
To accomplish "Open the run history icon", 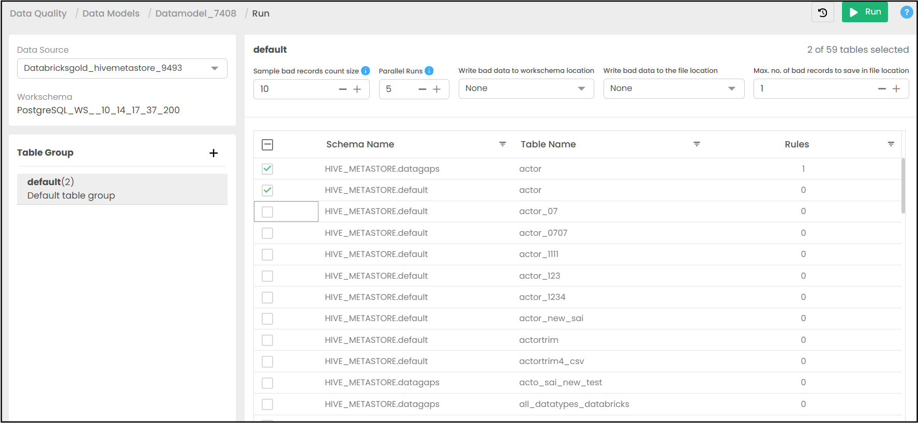I will (x=822, y=13).
